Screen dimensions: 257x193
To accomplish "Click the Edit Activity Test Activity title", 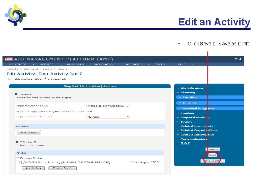I will click(x=44, y=74).
